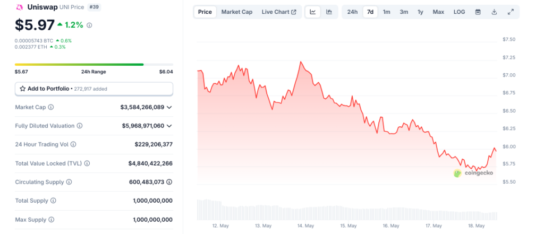This screenshot has height=234, width=544.
Task: Click the $6.04 range high label
Action: [x=166, y=72]
